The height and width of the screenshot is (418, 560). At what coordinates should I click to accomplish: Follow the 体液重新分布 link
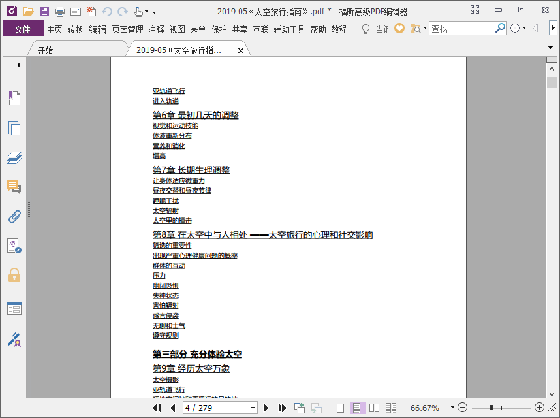coord(172,136)
